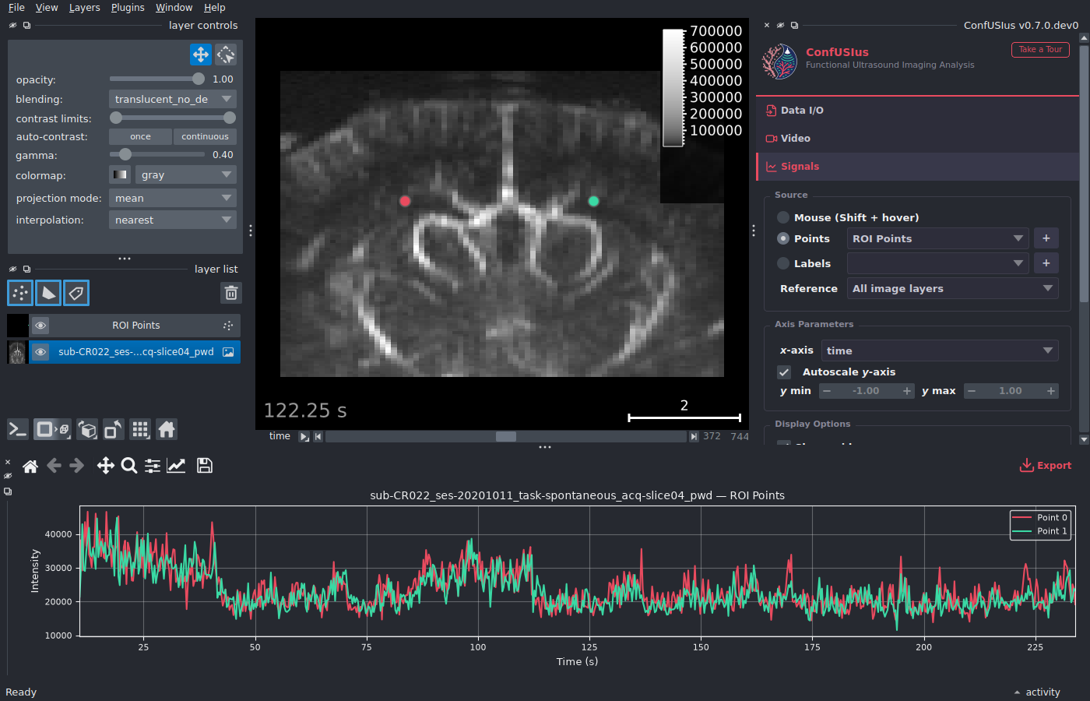Create a new labels layer
The image size is (1090, 701).
[x=76, y=293]
